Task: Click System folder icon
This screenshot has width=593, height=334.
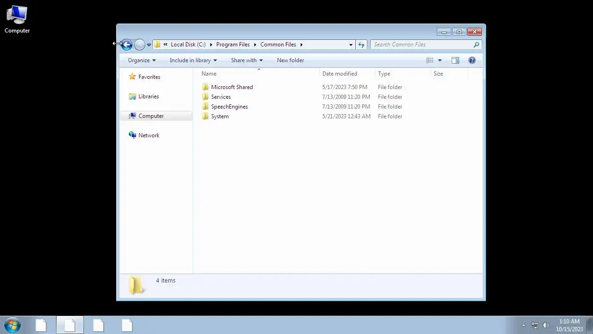Action: [206, 116]
